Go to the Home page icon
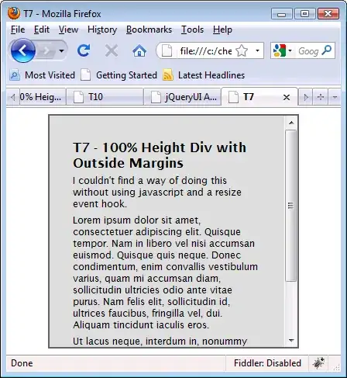Viewport: 347px width, 378px height. click(x=139, y=50)
